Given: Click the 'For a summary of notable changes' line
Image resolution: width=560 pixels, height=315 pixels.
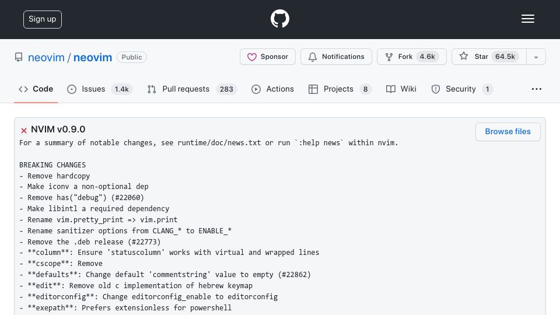Looking at the screenshot, I should [x=209, y=143].
